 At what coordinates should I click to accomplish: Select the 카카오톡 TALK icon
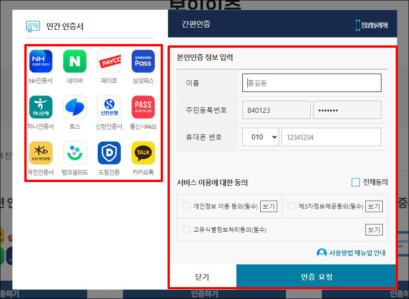coord(143,153)
